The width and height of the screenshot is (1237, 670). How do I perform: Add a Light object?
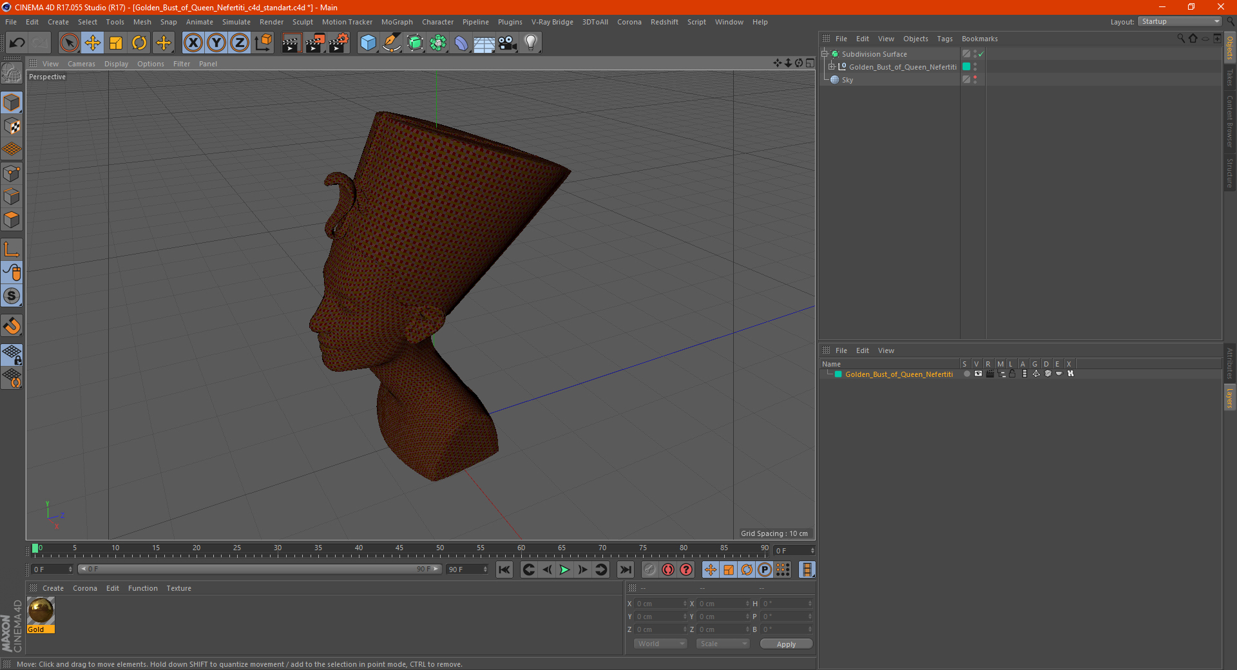(531, 43)
